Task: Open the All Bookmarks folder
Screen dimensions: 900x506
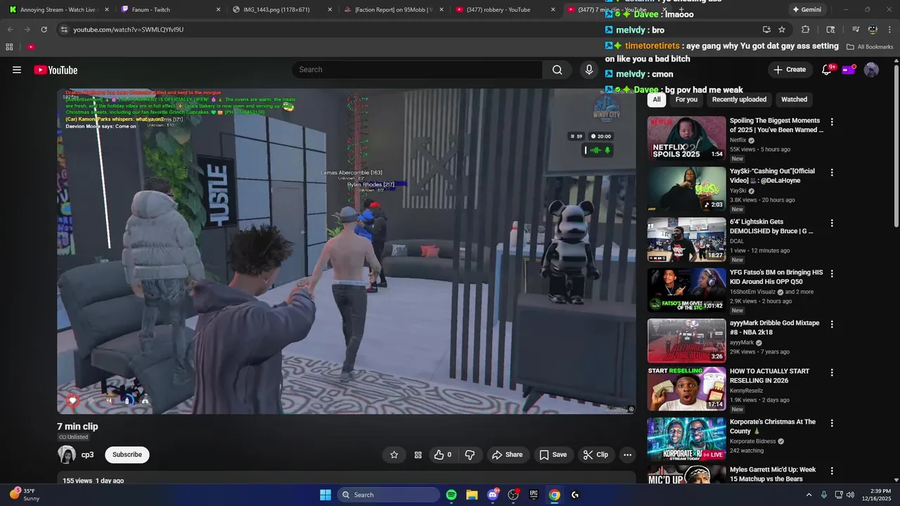Action: [x=870, y=46]
